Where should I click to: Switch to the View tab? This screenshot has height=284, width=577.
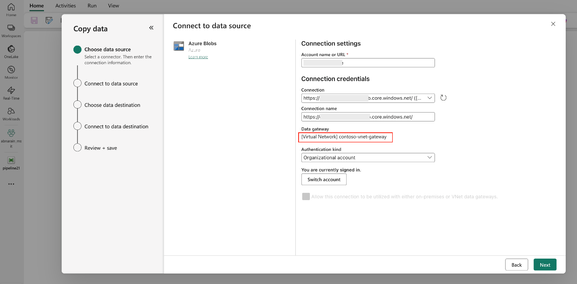(114, 6)
